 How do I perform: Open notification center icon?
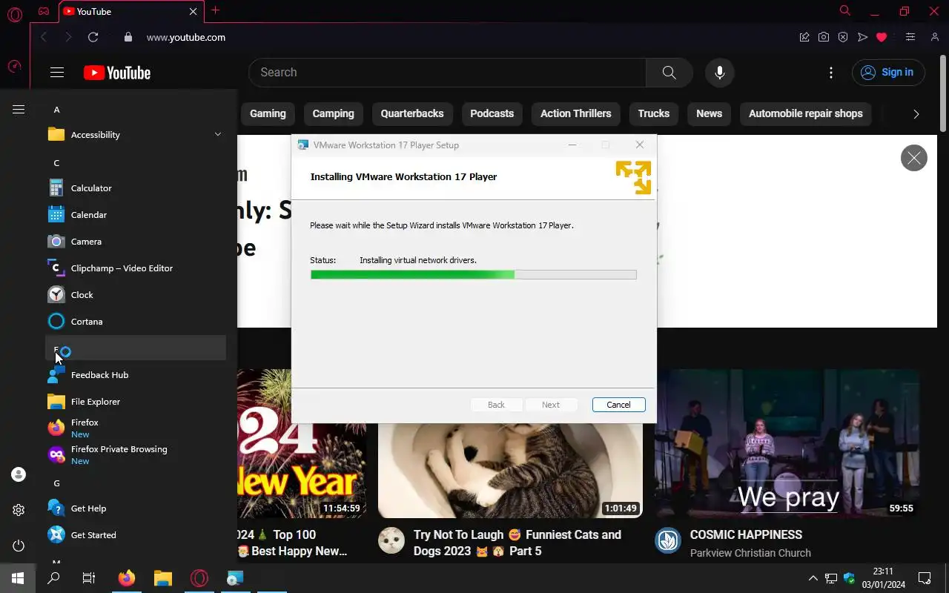pos(925,578)
